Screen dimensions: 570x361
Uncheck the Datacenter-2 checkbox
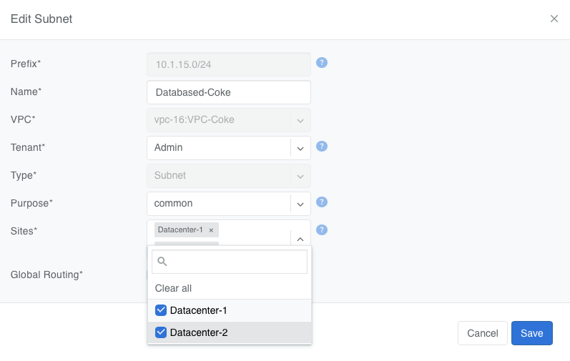point(161,332)
